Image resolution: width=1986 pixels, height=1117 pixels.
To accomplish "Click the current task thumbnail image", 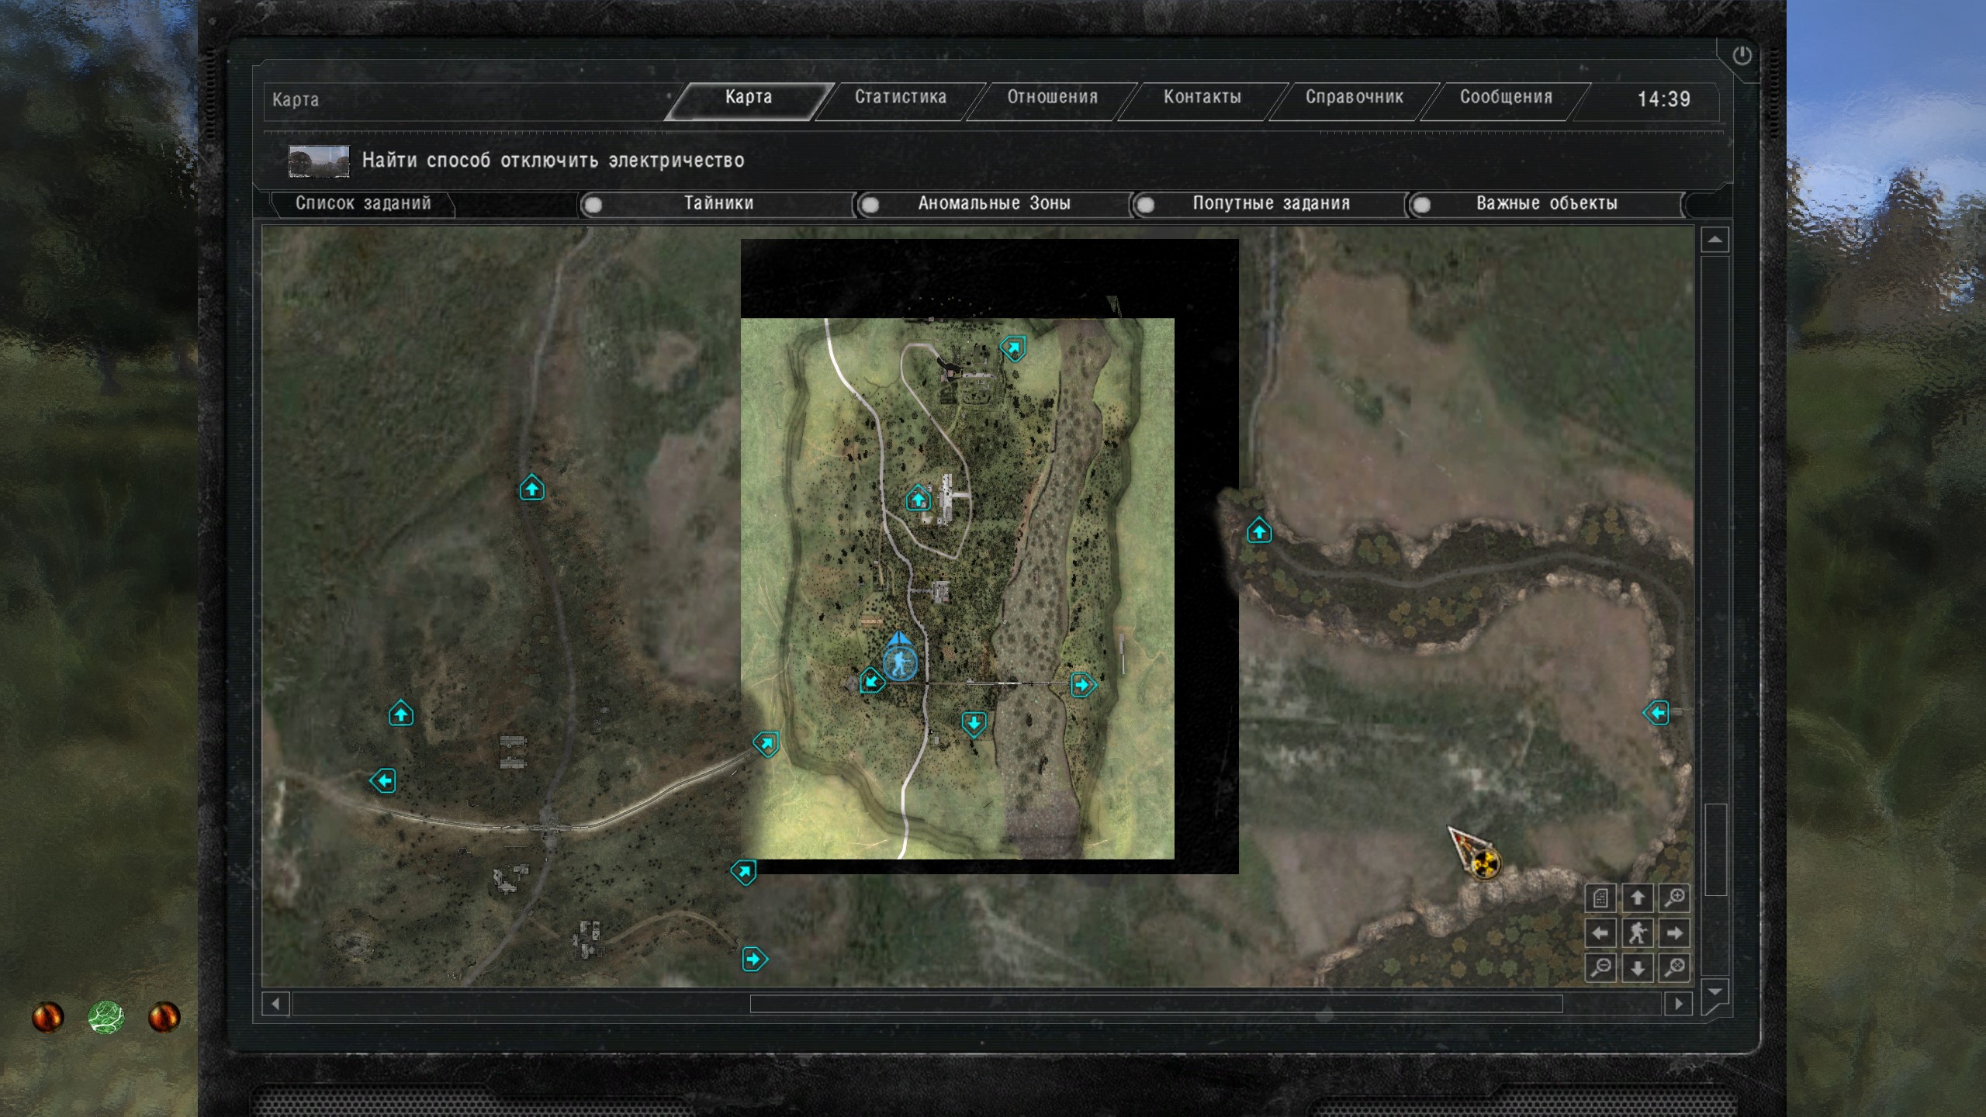I will click(319, 161).
